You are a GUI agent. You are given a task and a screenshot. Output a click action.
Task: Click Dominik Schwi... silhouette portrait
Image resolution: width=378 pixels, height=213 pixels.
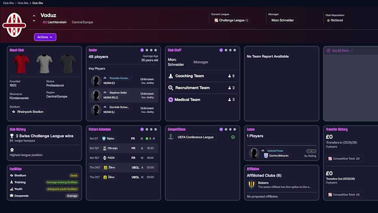click(x=96, y=110)
